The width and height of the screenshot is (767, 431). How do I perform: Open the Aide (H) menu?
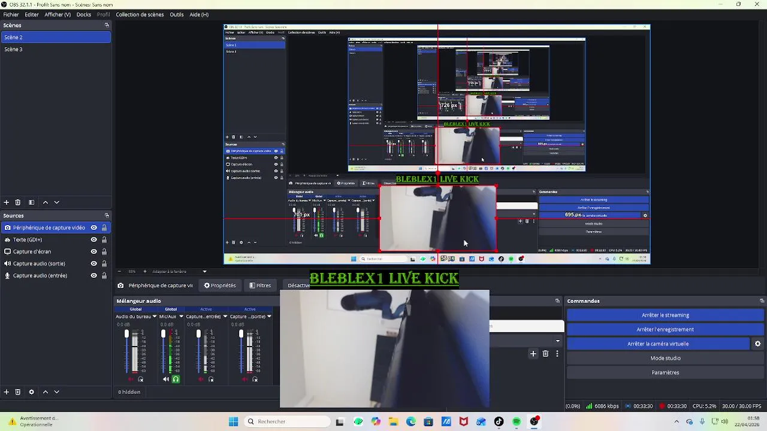(199, 14)
